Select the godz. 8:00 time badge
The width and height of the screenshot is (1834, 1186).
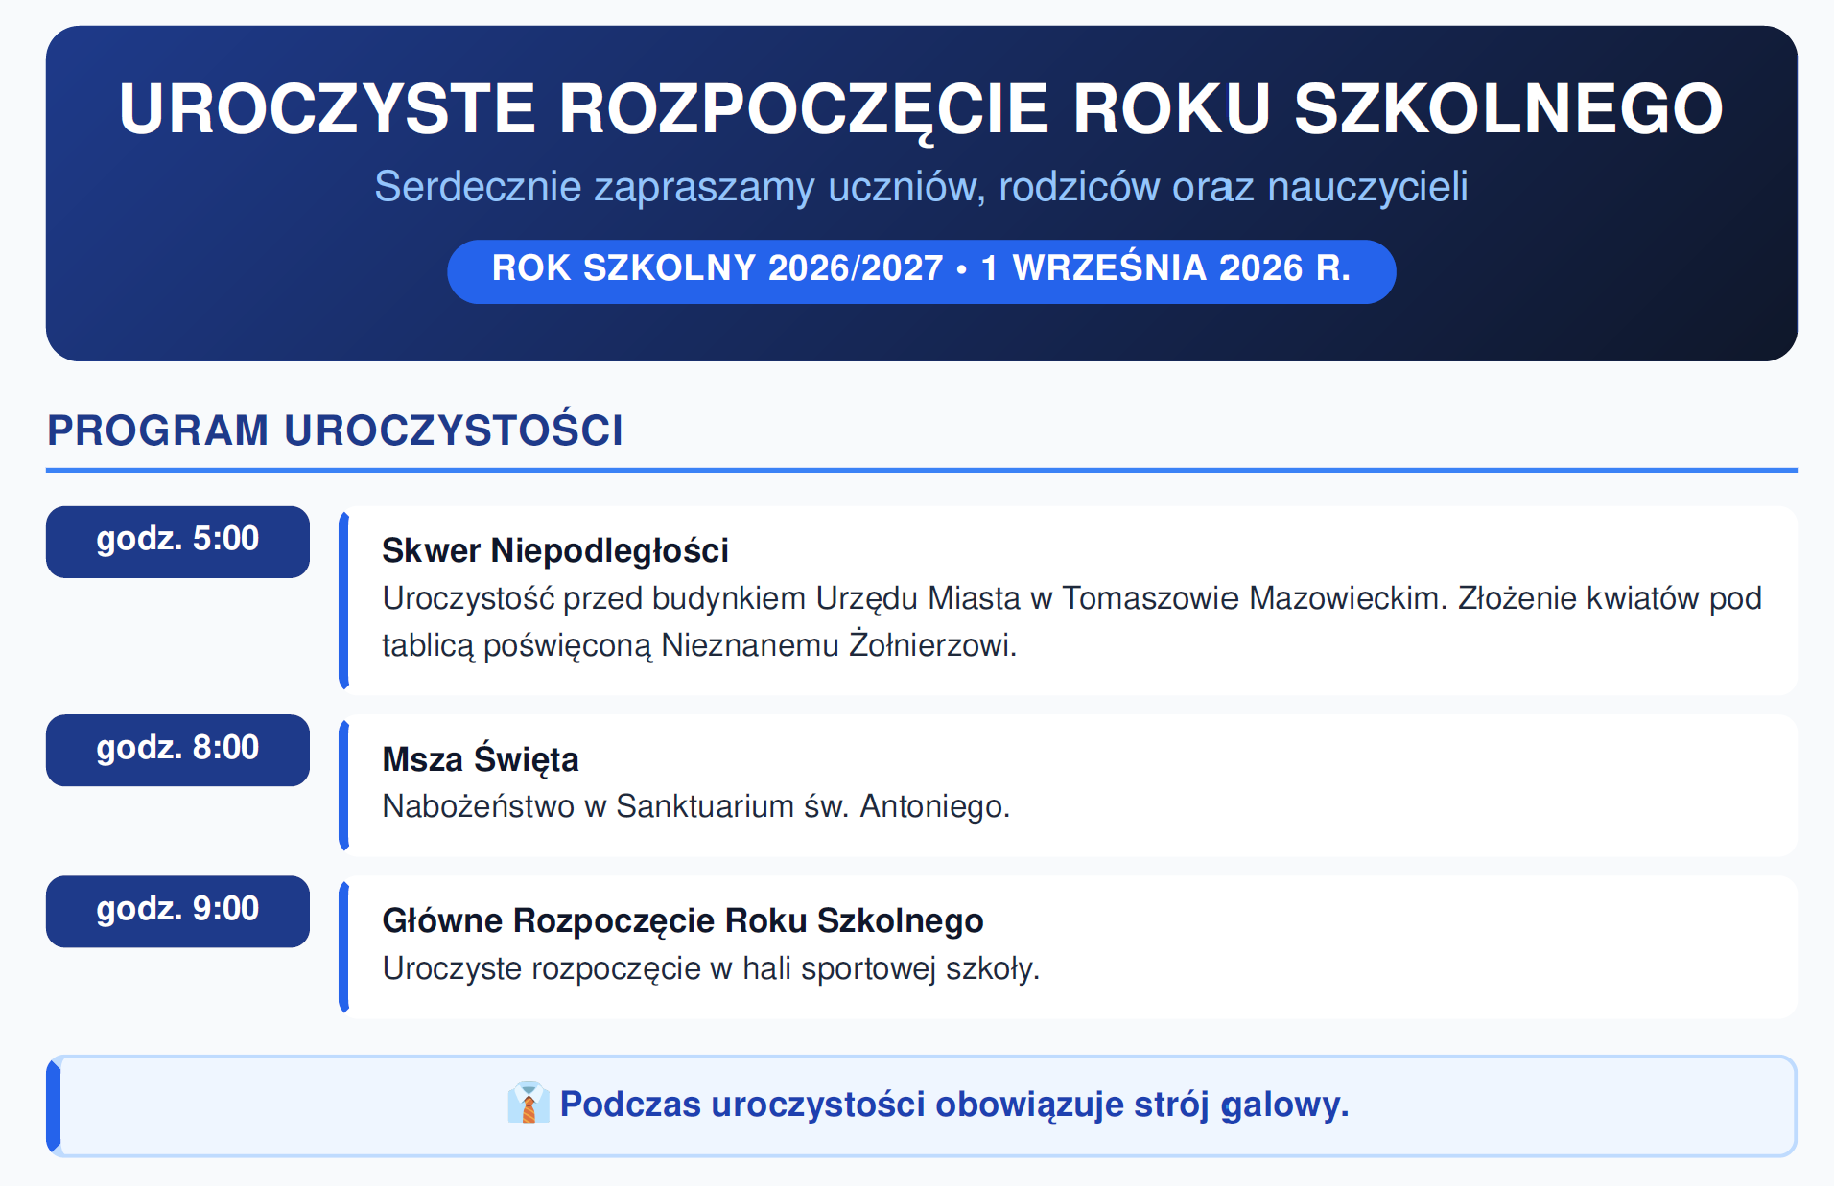click(x=177, y=750)
